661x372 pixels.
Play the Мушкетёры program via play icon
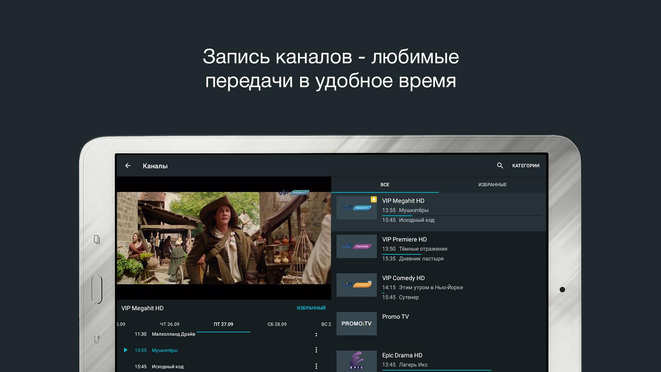[x=125, y=350]
